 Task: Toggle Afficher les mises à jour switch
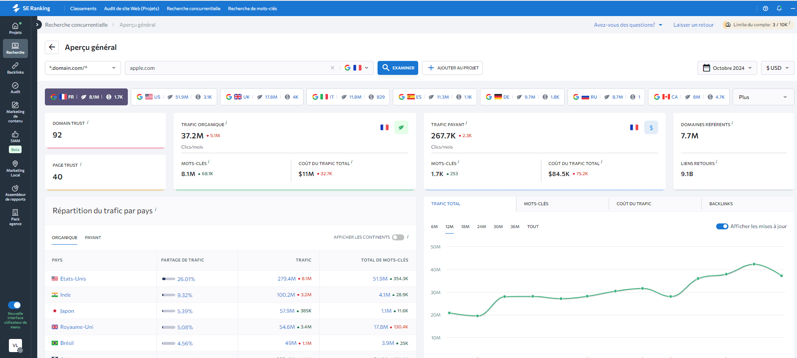722,226
